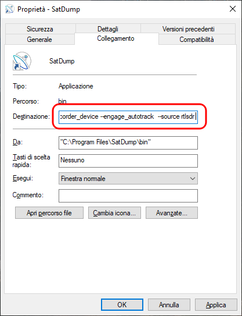
Task: Click the Annulla button
Action: point(169,305)
